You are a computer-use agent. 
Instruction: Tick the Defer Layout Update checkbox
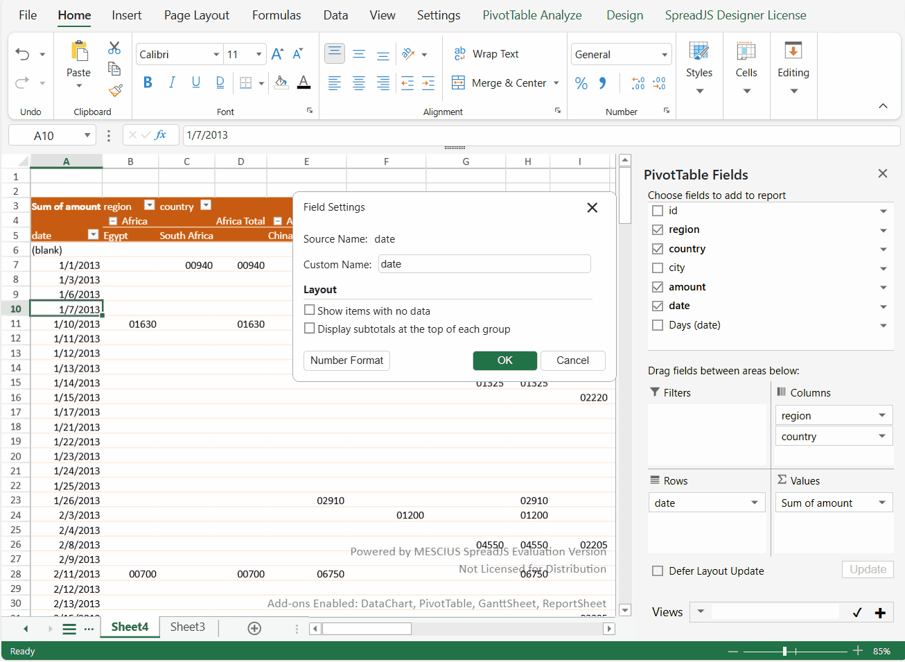click(658, 571)
